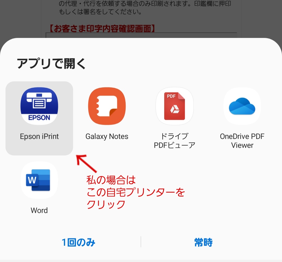The image size is (282, 262).
Task: Open with the Epson iPrint app icon
Action: [x=39, y=106]
